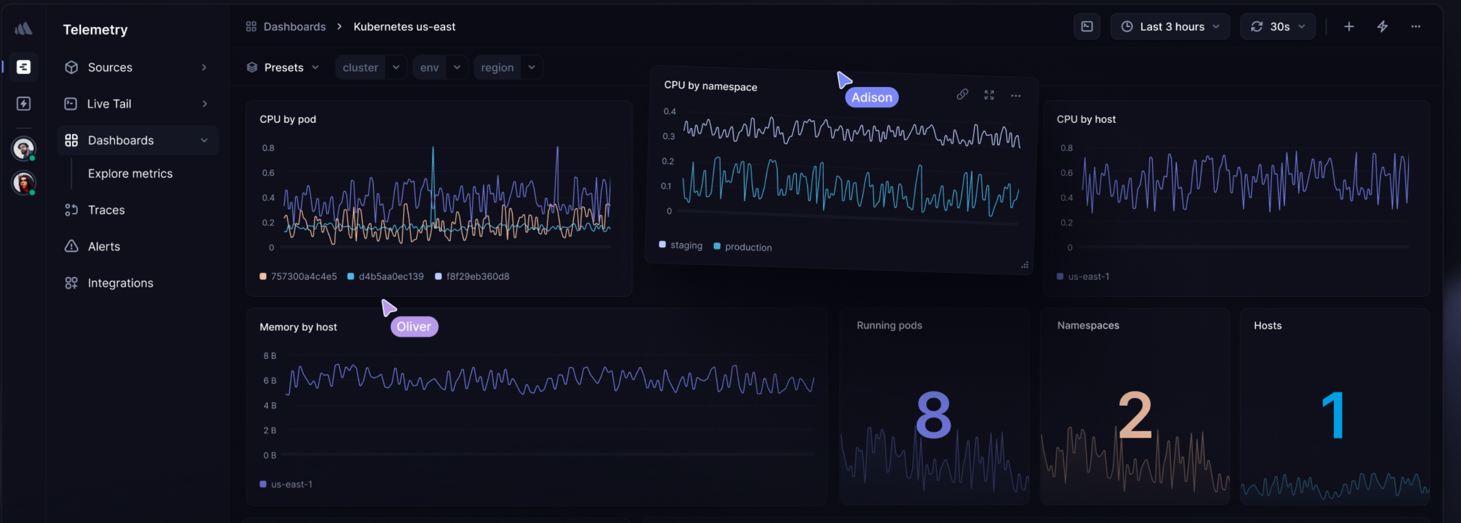This screenshot has height=523, width=1461.
Task: Click the bearded user avatar
Action: tap(23, 149)
